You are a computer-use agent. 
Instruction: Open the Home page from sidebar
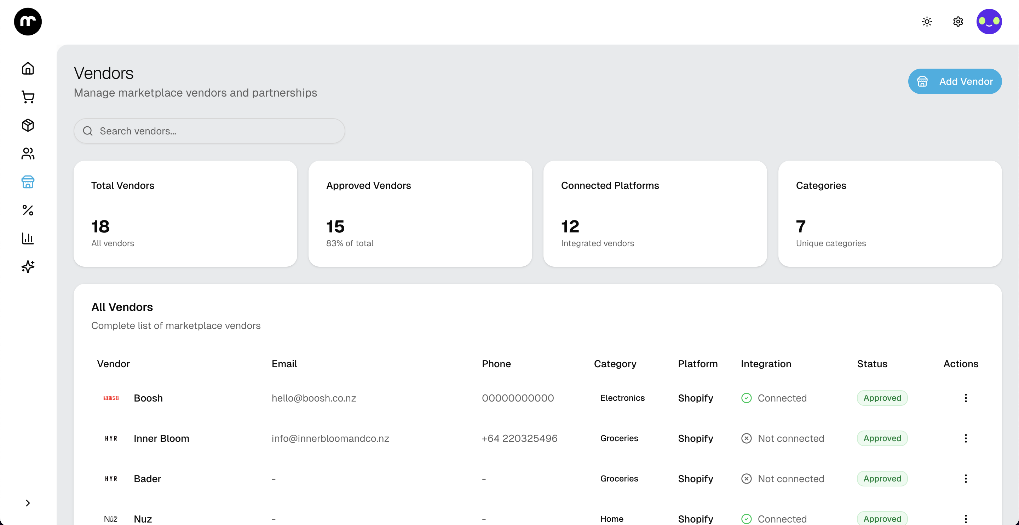(x=28, y=68)
